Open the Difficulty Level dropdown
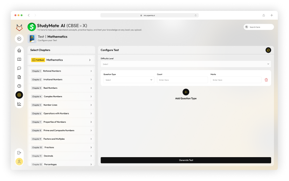The height and width of the screenshot is (181, 289). [186, 64]
